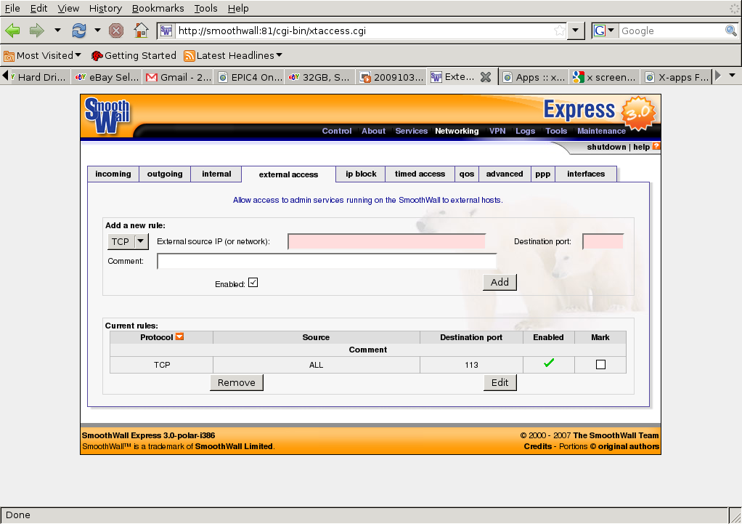Click the browser Back arrow icon

tap(12, 31)
